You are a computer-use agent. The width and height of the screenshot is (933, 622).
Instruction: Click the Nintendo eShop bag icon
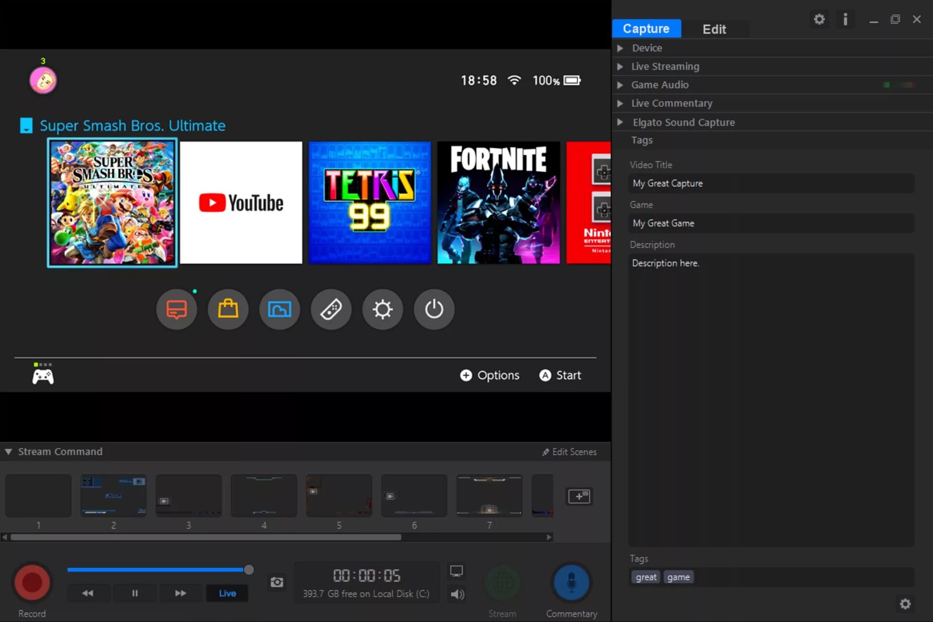pos(228,309)
